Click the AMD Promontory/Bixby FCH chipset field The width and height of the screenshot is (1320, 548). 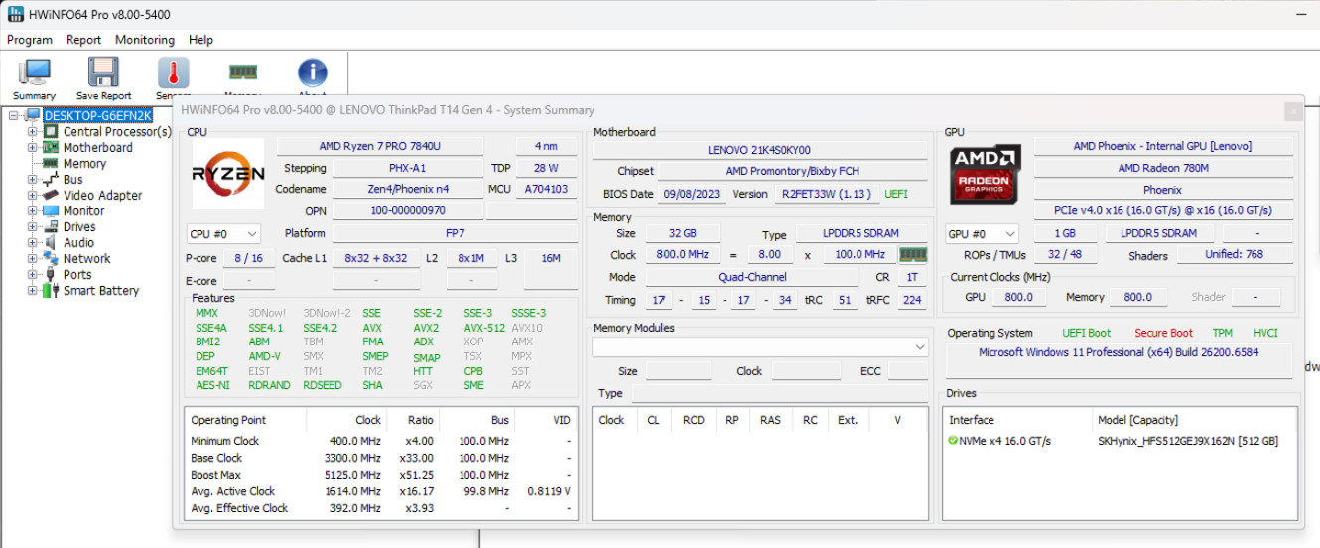[x=792, y=171]
